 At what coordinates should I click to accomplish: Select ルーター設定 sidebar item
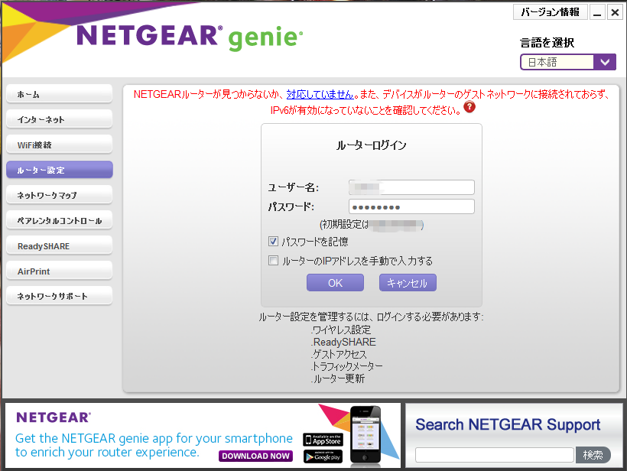click(60, 170)
